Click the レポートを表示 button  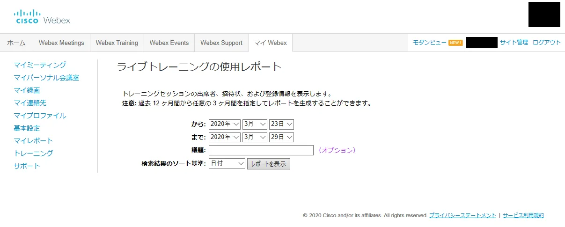click(269, 164)
